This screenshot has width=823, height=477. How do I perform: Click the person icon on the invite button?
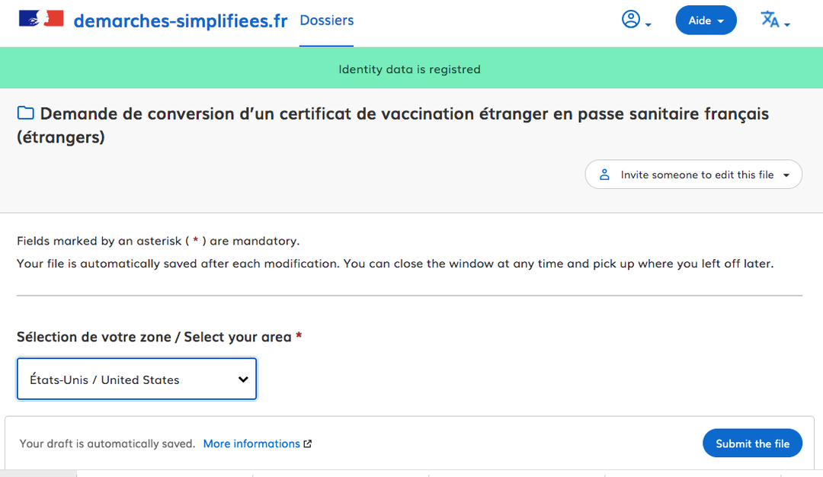[604, 174]
